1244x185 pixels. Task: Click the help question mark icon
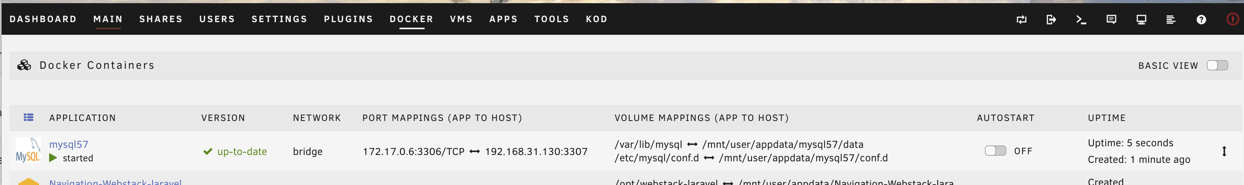(x=1201, y=20)
